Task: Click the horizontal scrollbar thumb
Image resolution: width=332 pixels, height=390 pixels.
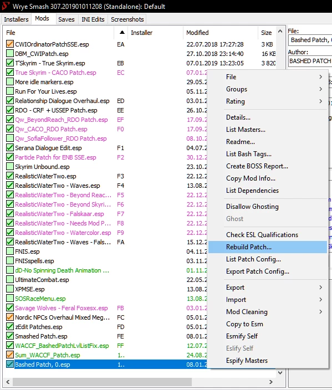Action: (103, 382)
